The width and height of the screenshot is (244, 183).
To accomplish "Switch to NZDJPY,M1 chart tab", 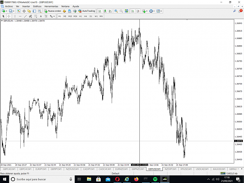I will click(171, 169).
